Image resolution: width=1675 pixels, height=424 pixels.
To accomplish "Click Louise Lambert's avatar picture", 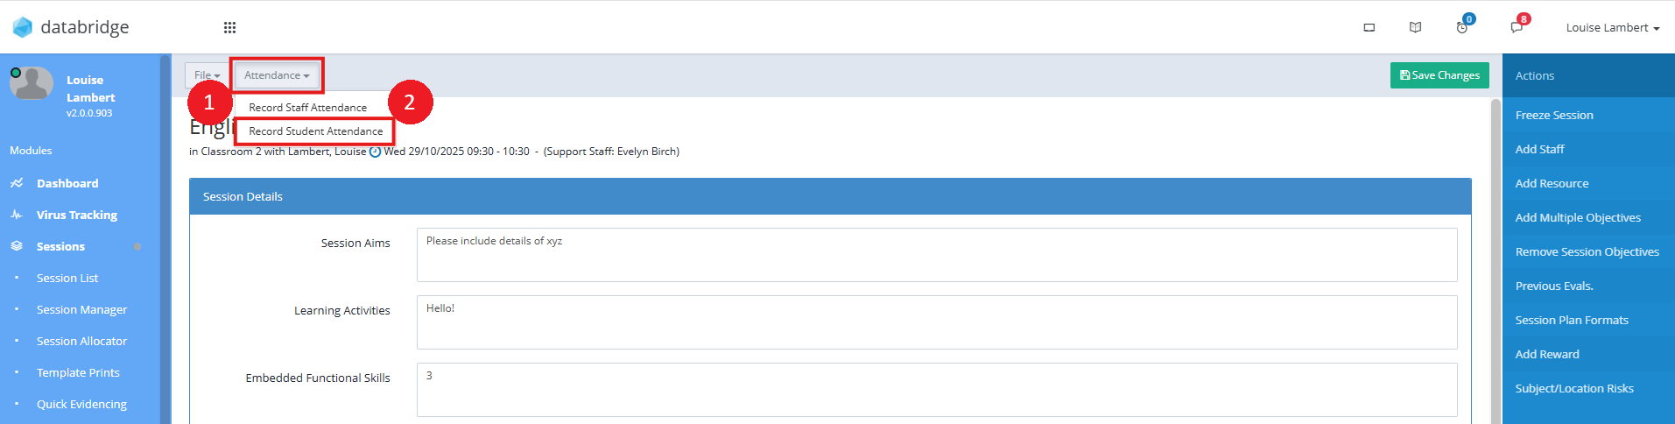I will coord(32,83).
